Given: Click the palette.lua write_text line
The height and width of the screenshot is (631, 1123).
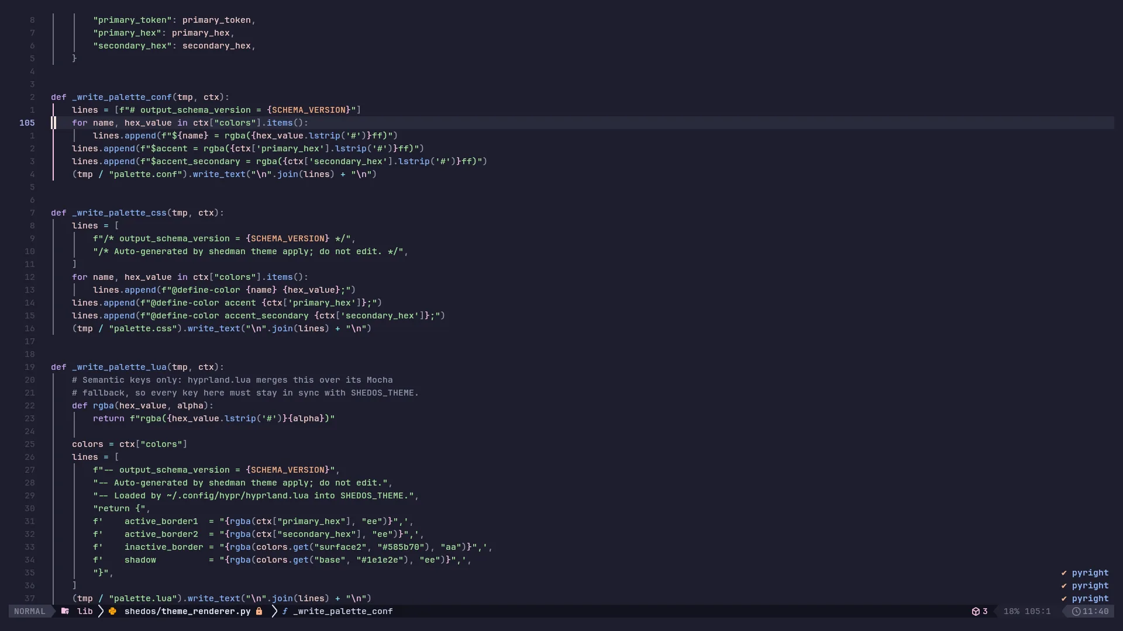Looking at the screenshot, I should click(222, 598).
